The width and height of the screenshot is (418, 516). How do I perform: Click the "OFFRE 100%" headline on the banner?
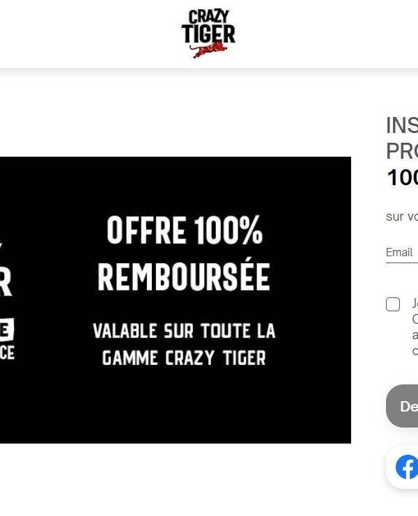coord(185,230)
